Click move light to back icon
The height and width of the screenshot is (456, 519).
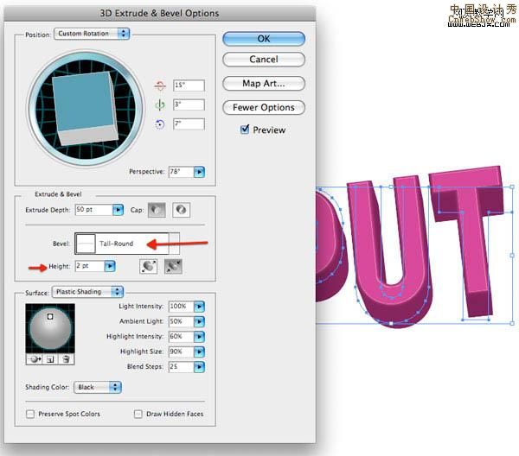[x=34, y=359]
